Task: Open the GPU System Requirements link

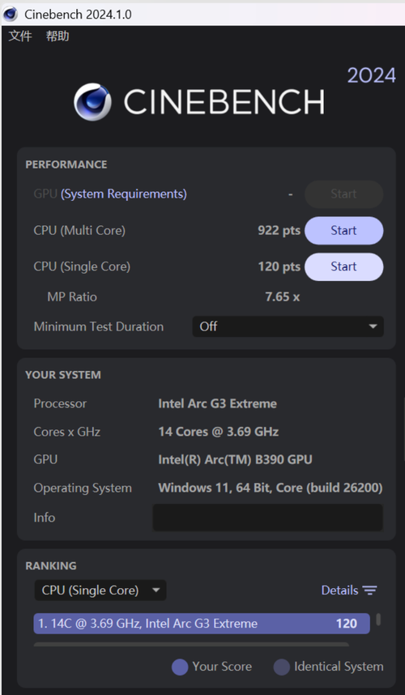Action: point(124,194)
